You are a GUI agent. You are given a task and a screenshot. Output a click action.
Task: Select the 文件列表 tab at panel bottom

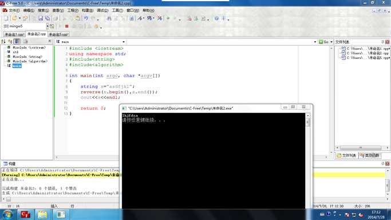tap(347, 155)
